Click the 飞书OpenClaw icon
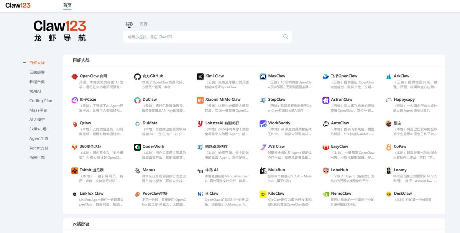Image resolution: width=460 pixels, height=233 pixels. (326, 77)
